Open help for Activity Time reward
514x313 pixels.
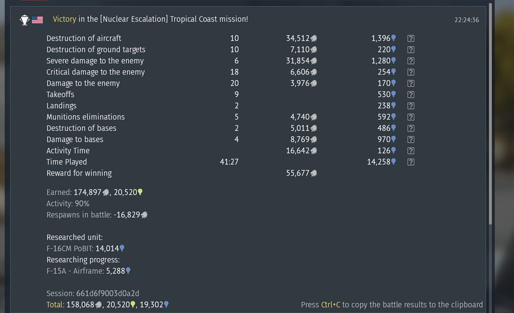(411, 151)
